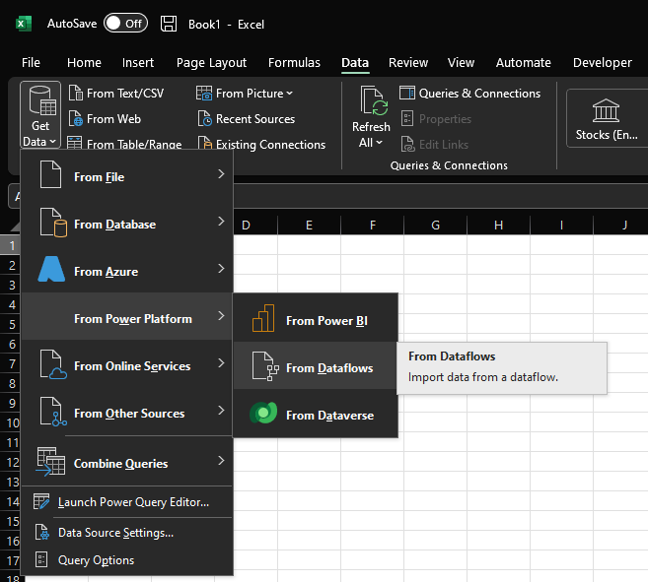648x582 pixels.
Task: Select the Developer tab
Action: tap(602, 62)
